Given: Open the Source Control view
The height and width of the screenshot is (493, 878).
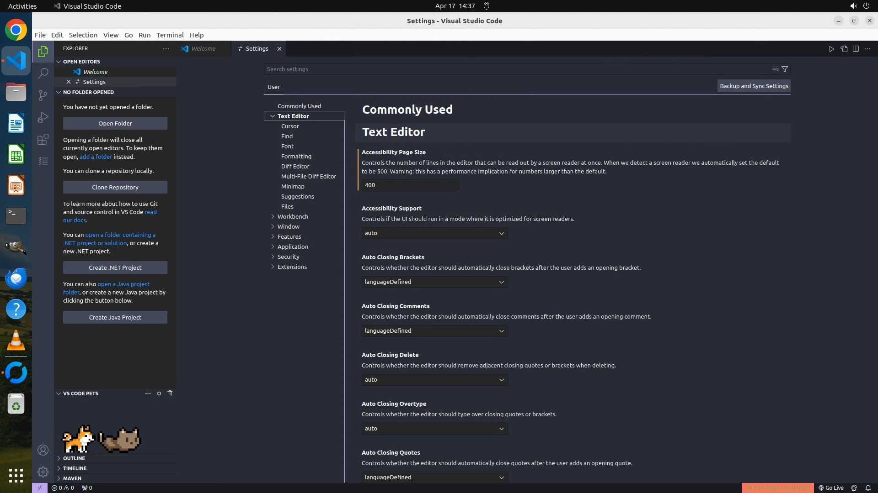Looking at the screenshot, I should (43, 95).
